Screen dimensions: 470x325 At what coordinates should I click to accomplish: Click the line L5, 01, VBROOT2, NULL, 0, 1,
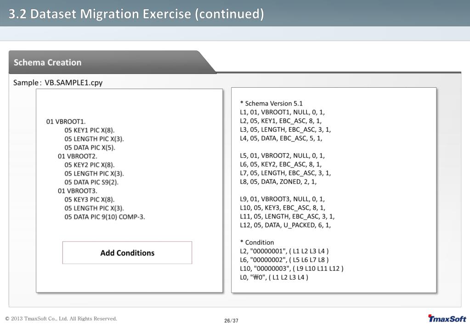point(283,156)
